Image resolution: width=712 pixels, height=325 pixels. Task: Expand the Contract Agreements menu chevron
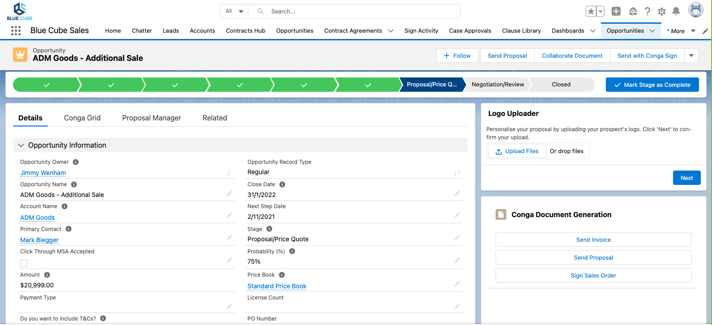pos(391,31)
